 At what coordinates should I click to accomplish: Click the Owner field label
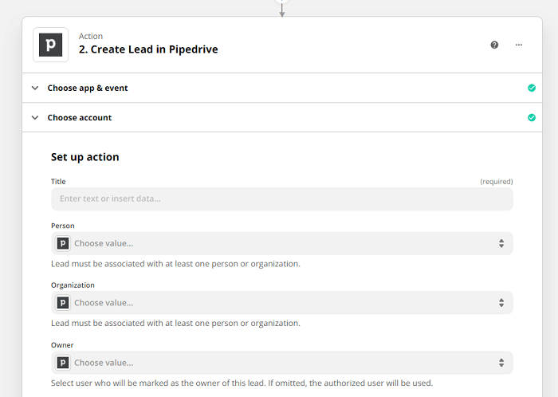coord(62,344)
